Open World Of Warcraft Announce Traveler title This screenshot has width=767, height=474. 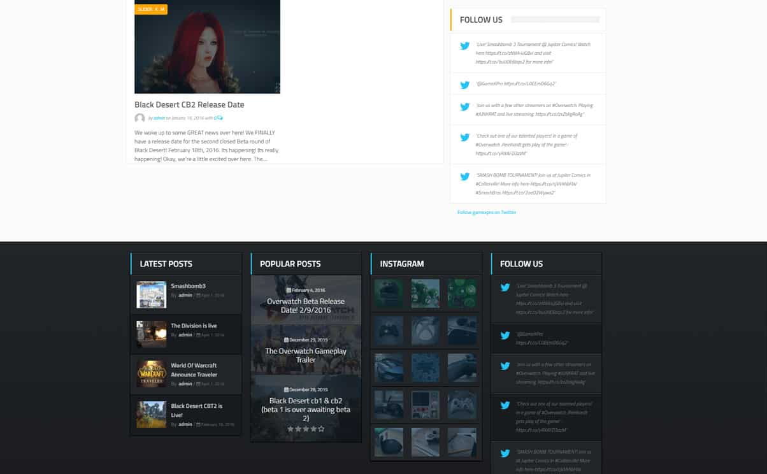point(194,370)
